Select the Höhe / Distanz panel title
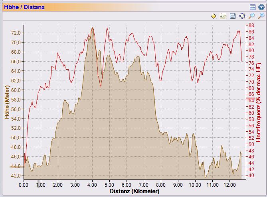 click(x=24, y=7)
